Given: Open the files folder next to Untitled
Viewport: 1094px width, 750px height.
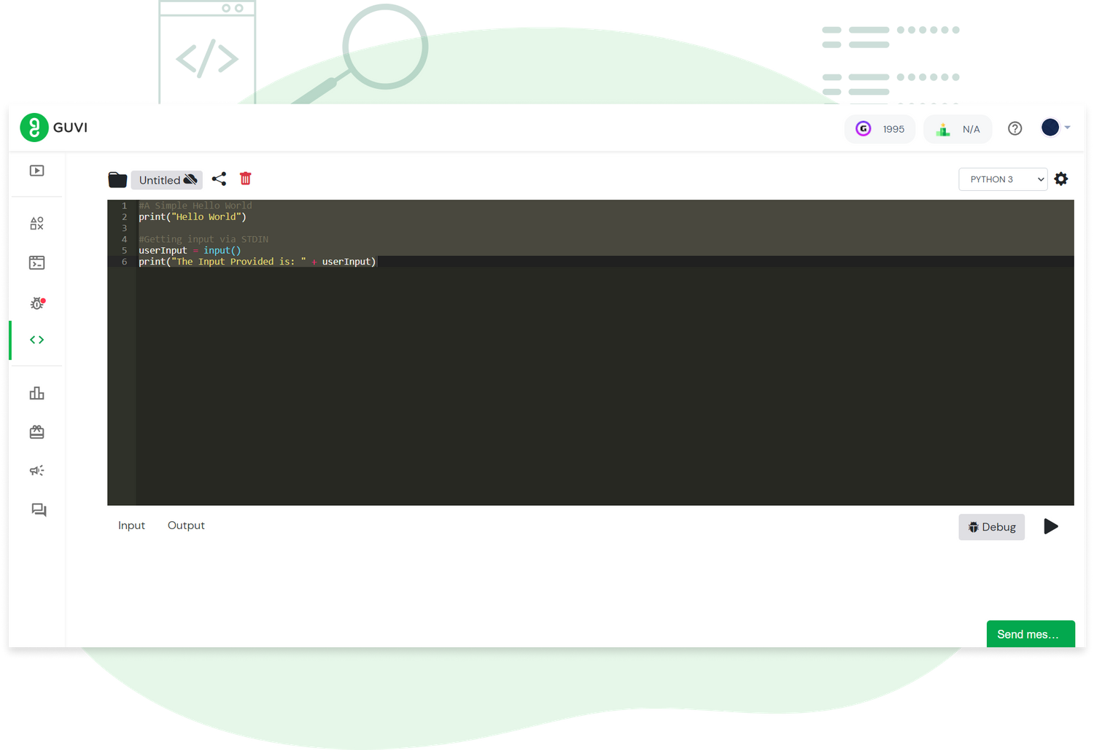Looking at the screenshot, I should pyautogui.click(x=117, y=179).
